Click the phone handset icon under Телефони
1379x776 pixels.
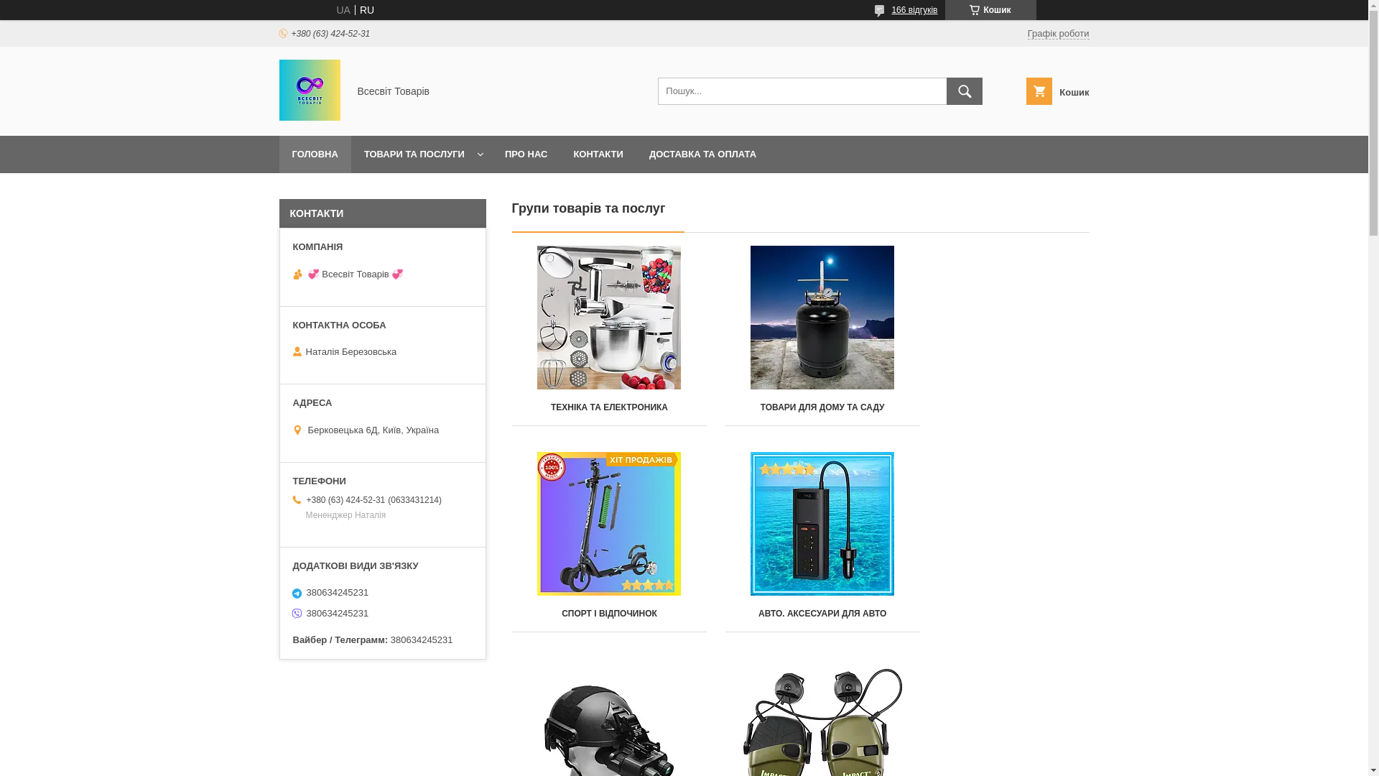point(297,500)
